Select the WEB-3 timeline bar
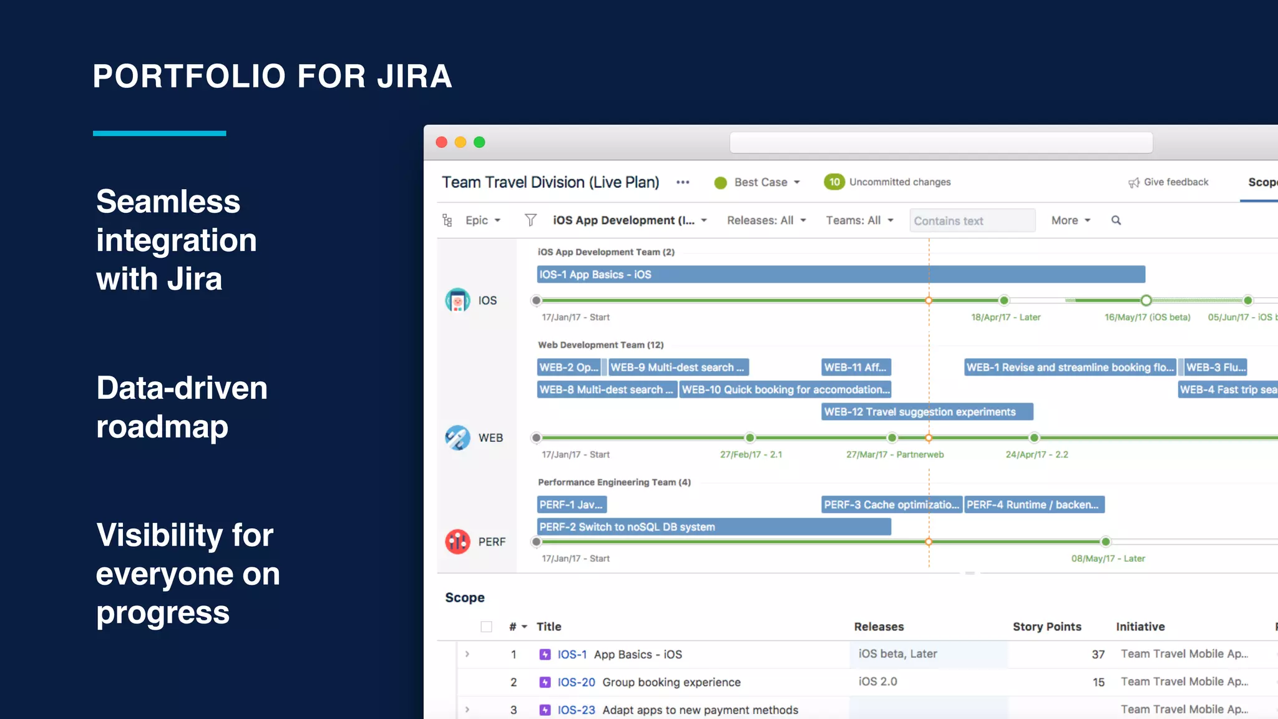The height and width of the screenshot is (719, 1278). (x=1215, y=367)
